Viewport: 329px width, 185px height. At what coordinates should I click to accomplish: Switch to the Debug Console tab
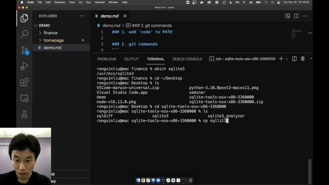(187, 59)
